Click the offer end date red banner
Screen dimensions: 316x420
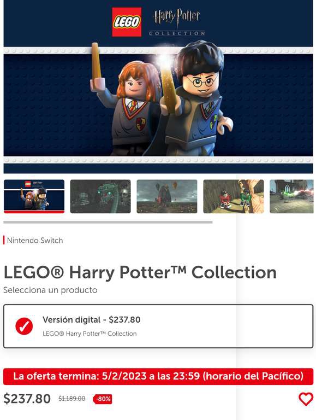[x=158, y=376]
